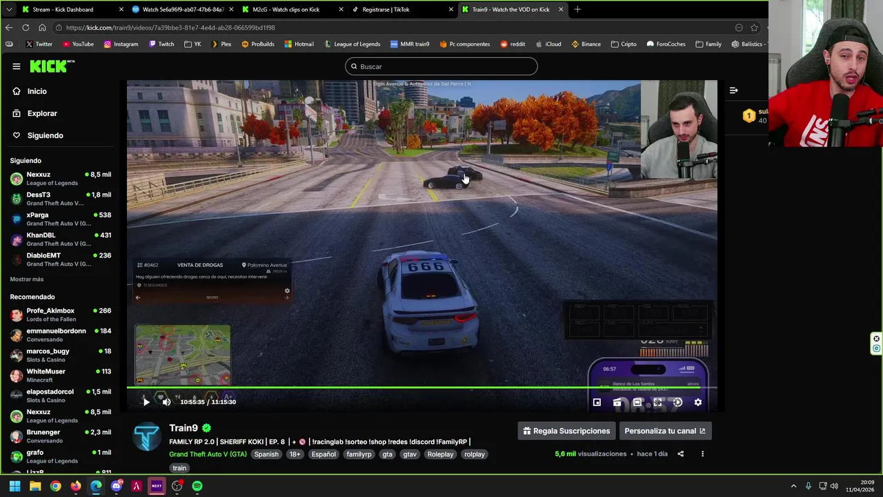Play the paused VOD
883x497 pixels.
coord(146,402)
